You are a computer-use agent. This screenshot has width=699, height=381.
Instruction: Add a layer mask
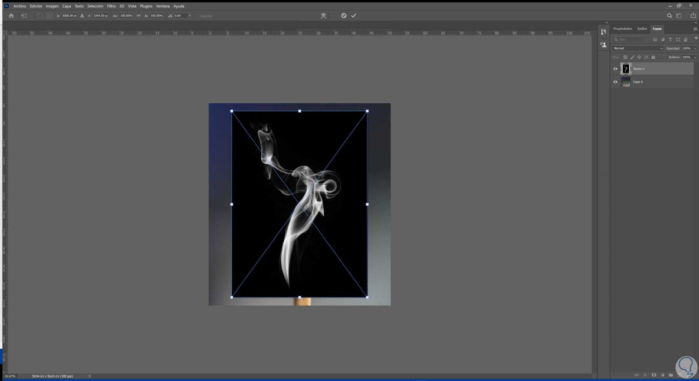point(654,375)
